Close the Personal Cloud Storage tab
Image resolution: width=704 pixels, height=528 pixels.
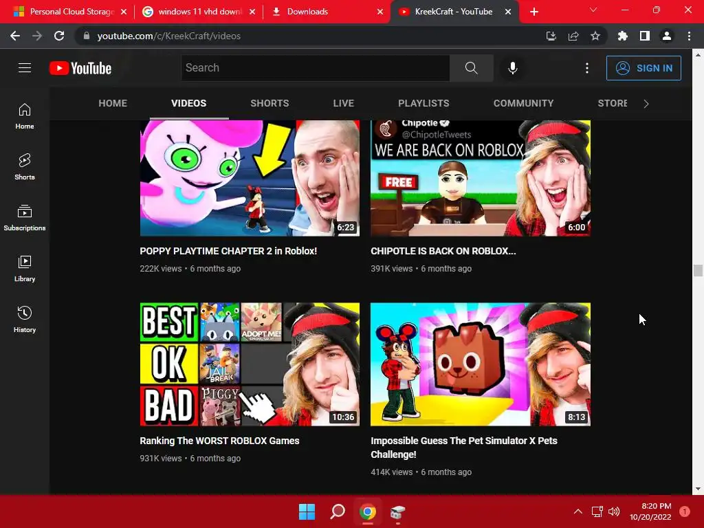[124, 12]
